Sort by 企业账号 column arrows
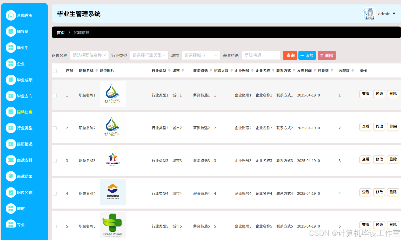 pos(252,70)
